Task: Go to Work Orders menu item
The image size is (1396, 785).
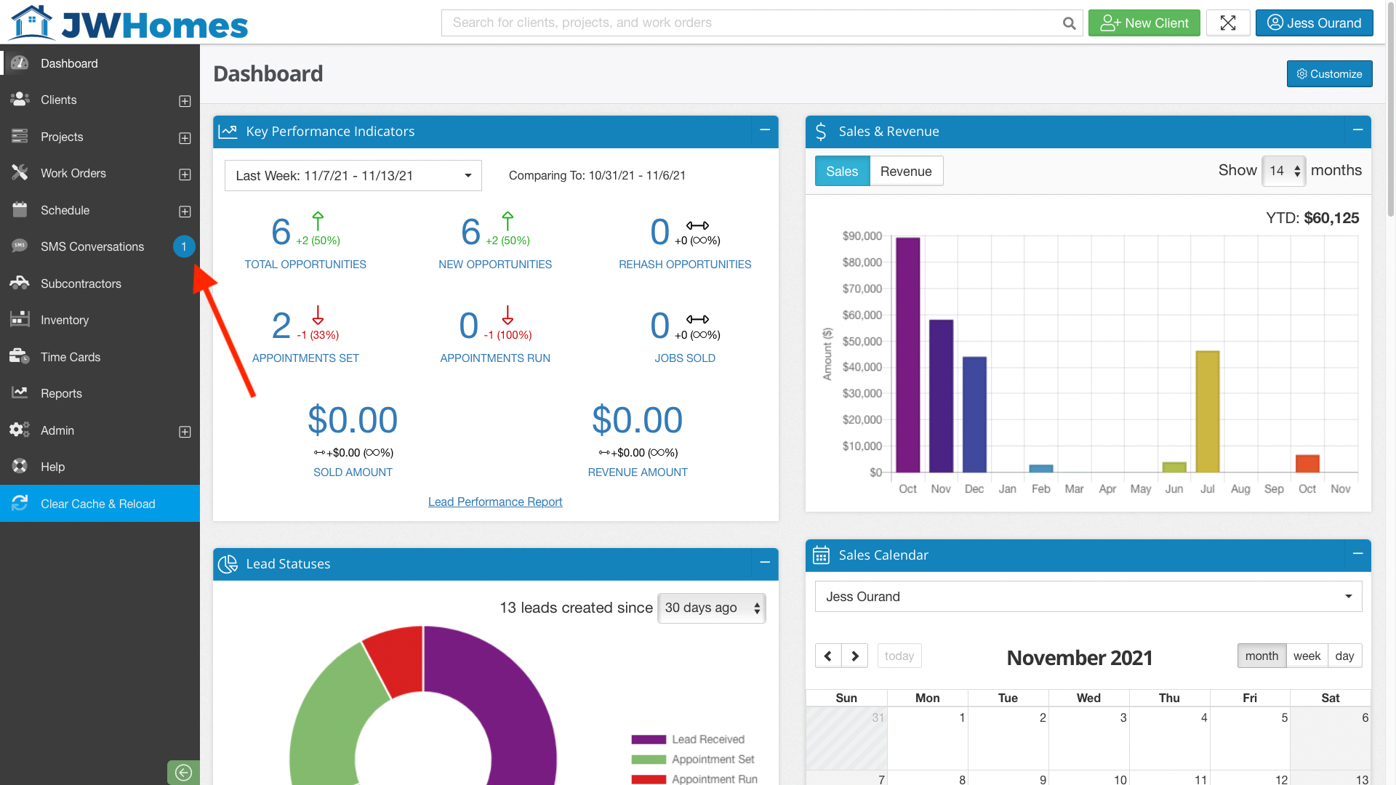Action: [x=73, y=173]
